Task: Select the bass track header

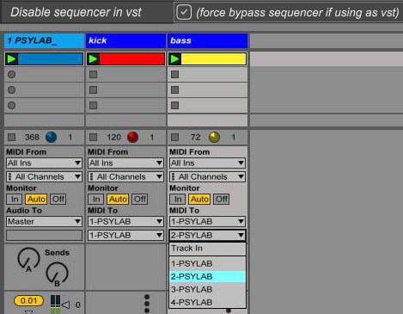Action: 207,40
